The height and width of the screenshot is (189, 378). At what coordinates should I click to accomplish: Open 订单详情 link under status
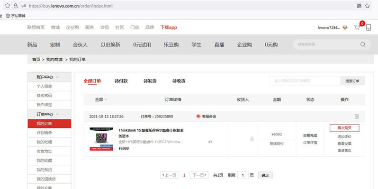click(310, 143)
